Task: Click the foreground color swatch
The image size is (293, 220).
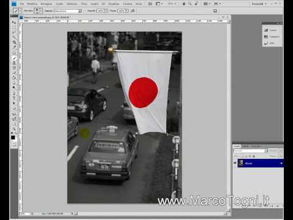Action: click(x=13, y=137)
